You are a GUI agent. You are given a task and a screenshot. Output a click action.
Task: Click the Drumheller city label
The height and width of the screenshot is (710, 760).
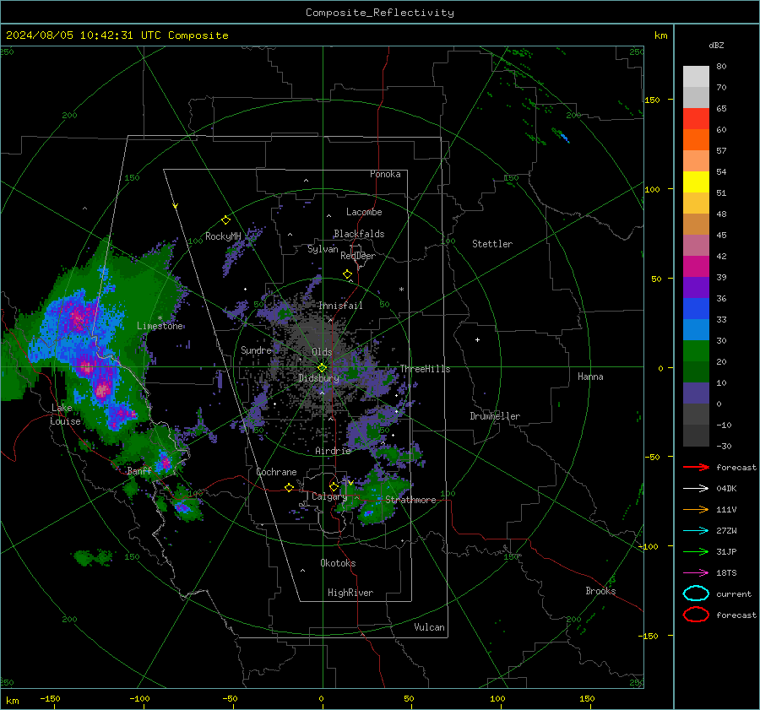pos(495,416)
